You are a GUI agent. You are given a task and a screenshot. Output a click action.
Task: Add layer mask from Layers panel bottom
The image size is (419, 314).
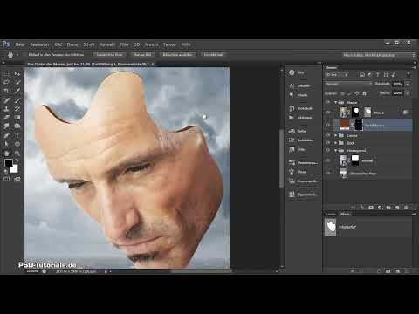click(371, 208)
